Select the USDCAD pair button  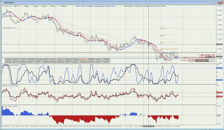(91, 62)
